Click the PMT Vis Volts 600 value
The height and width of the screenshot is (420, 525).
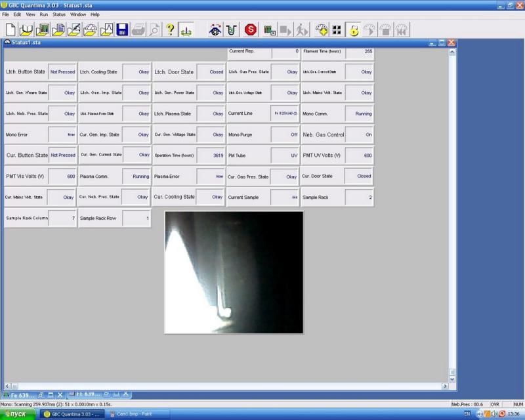62,177
